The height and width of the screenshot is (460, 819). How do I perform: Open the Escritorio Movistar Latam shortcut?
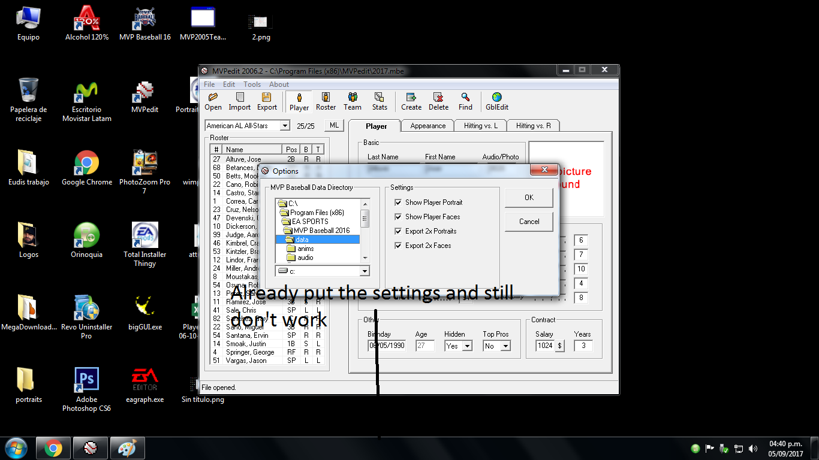(x=87, y=100)
